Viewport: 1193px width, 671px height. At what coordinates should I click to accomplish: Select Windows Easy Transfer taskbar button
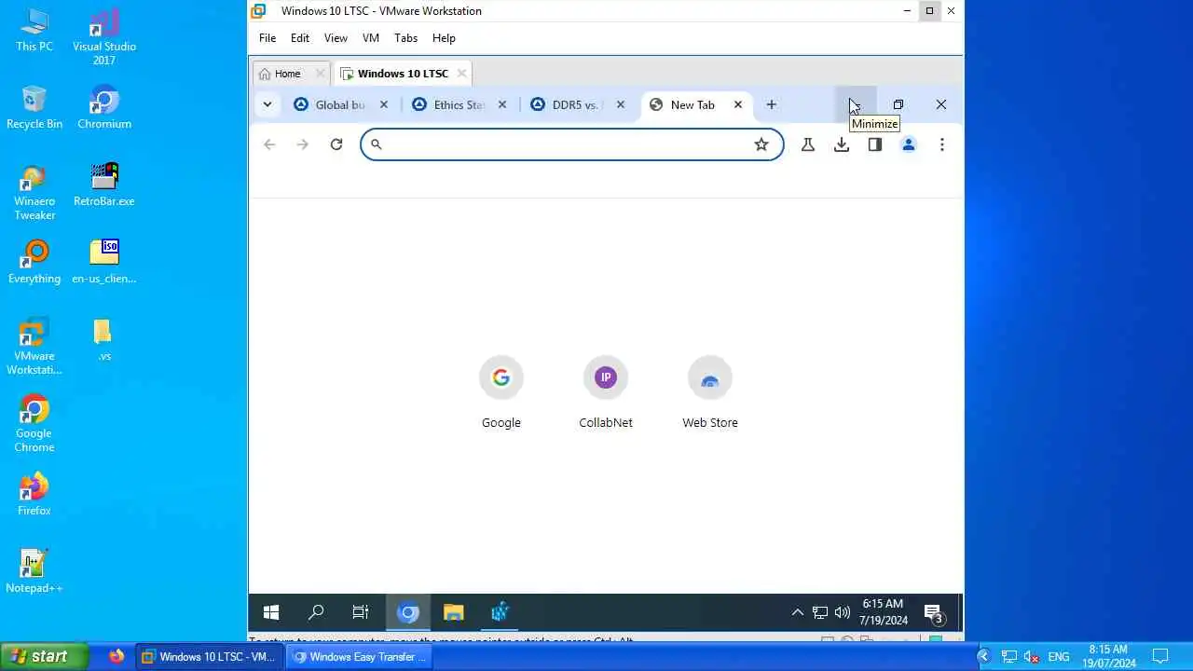(361, 657)
